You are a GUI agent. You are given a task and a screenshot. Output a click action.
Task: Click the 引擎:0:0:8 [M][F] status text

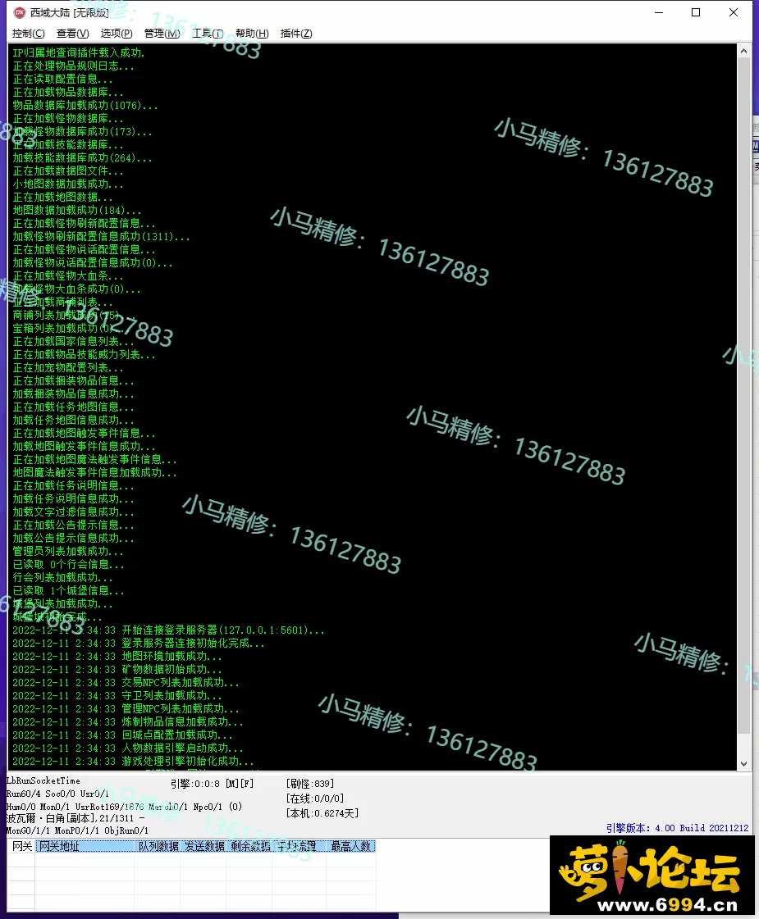pos(212,784)
